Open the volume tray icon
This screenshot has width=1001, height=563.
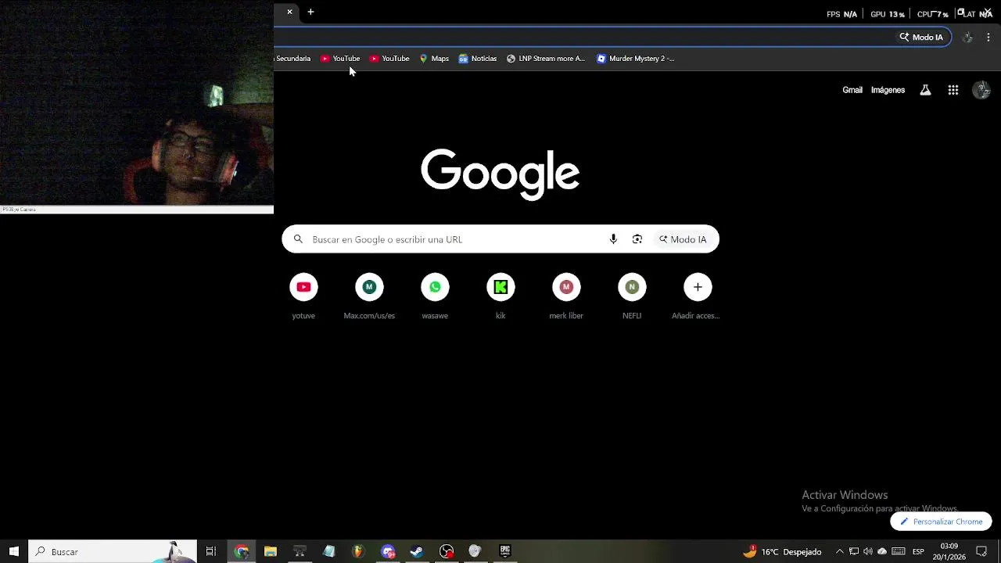[x=868, y=551]
